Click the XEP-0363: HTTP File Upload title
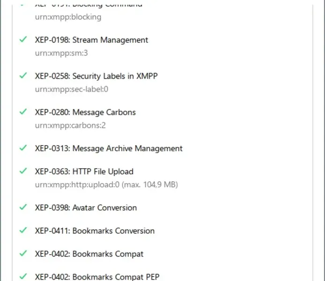The width and height of the screenshot is (325, 281). tap(84, 172)
